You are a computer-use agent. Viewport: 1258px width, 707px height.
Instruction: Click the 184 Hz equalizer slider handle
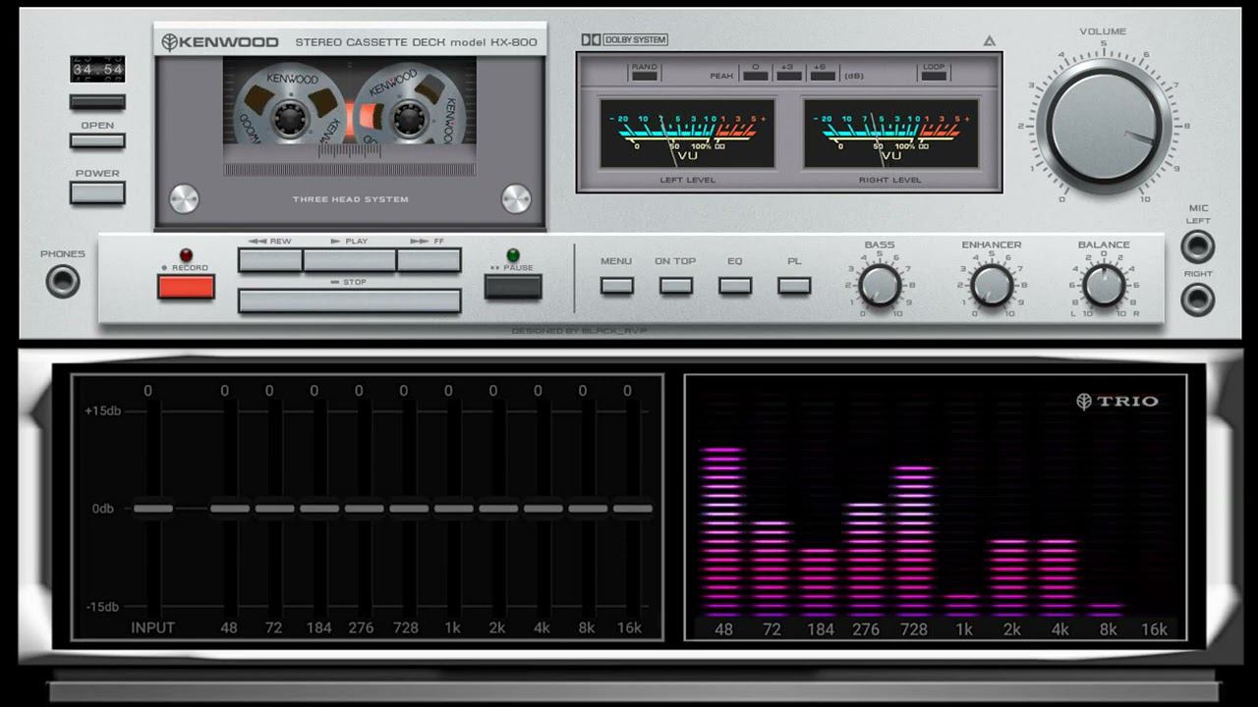tap(319, 509)
